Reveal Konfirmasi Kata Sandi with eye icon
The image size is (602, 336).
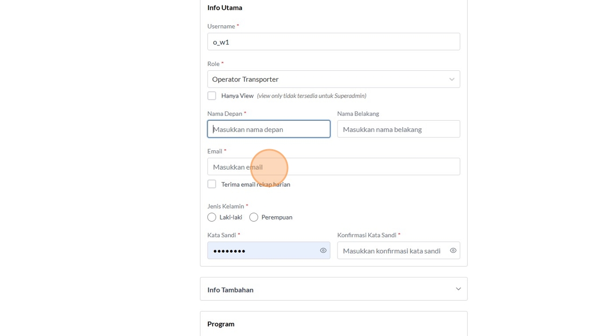point(453,251)
